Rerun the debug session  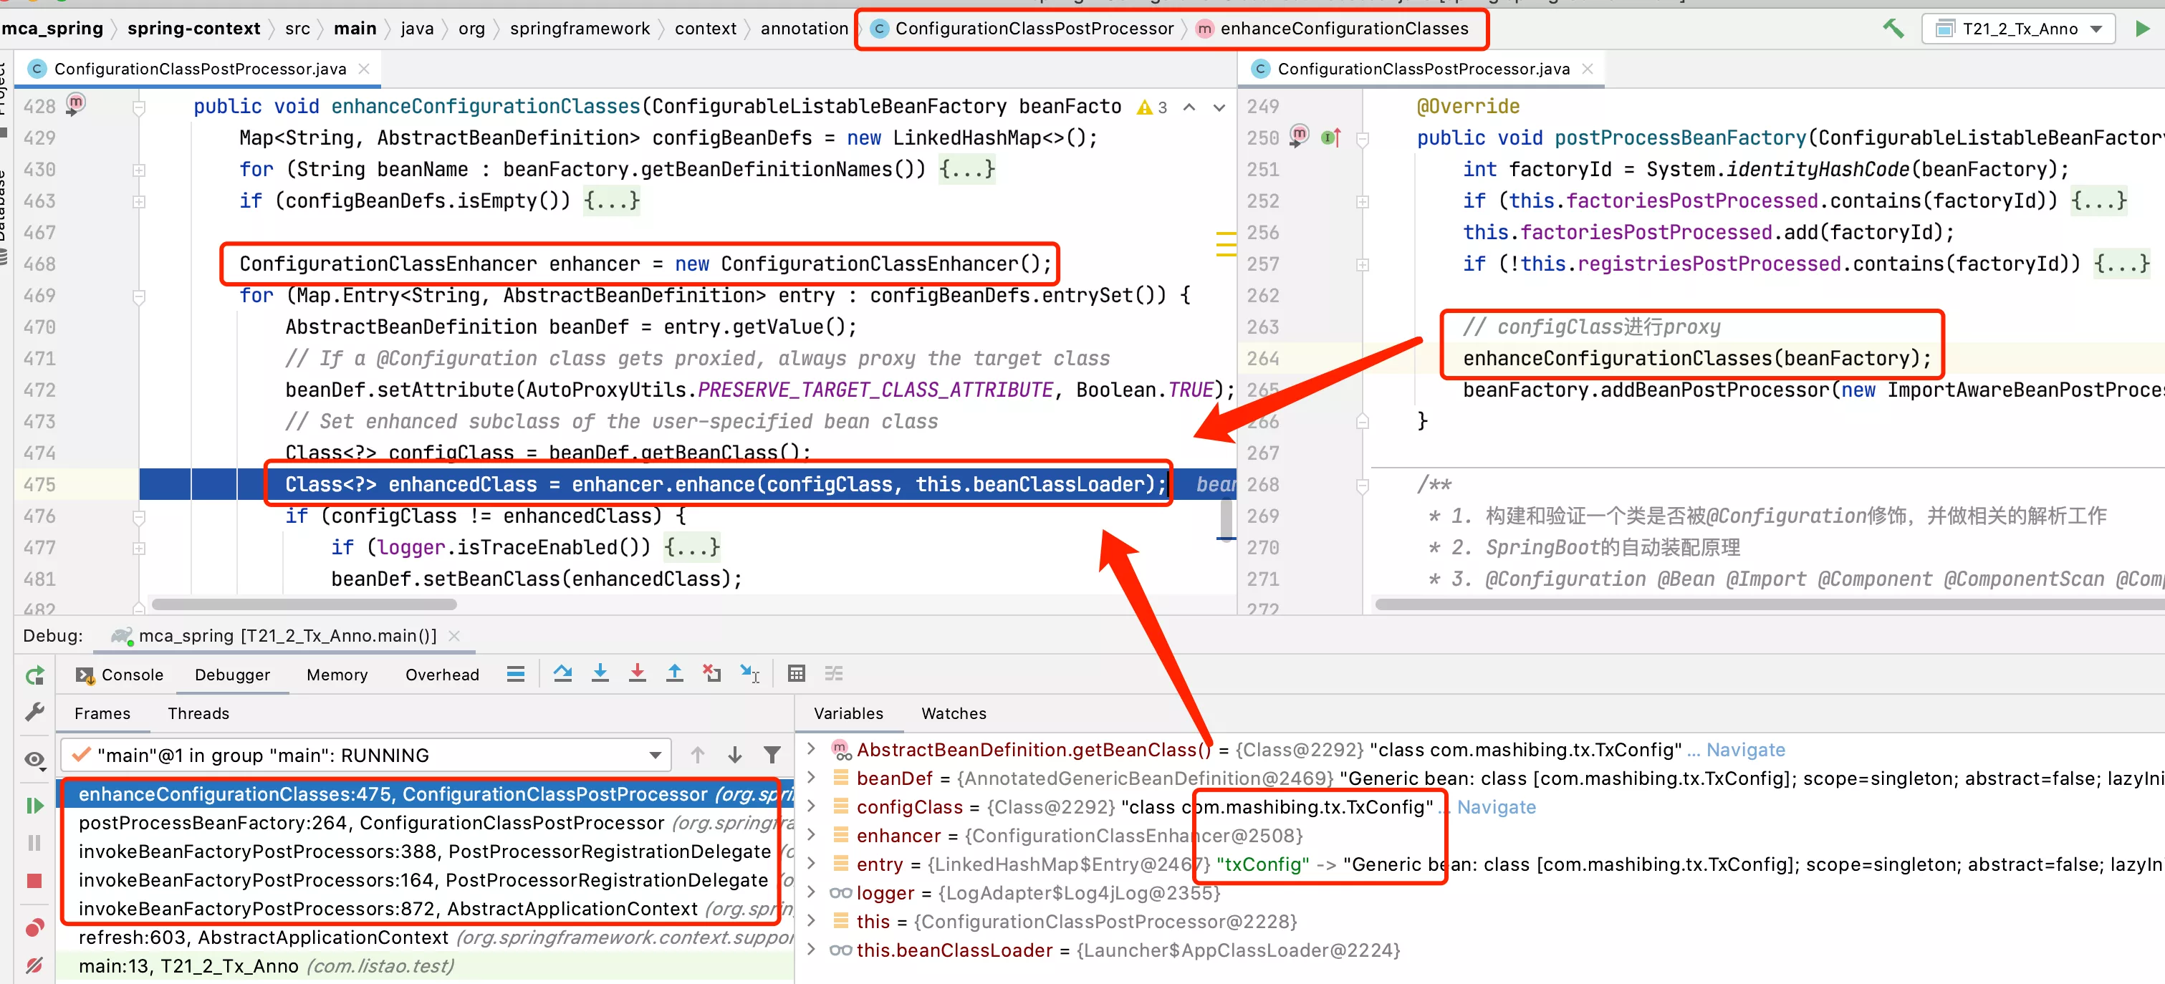click(x=34, y=675)
